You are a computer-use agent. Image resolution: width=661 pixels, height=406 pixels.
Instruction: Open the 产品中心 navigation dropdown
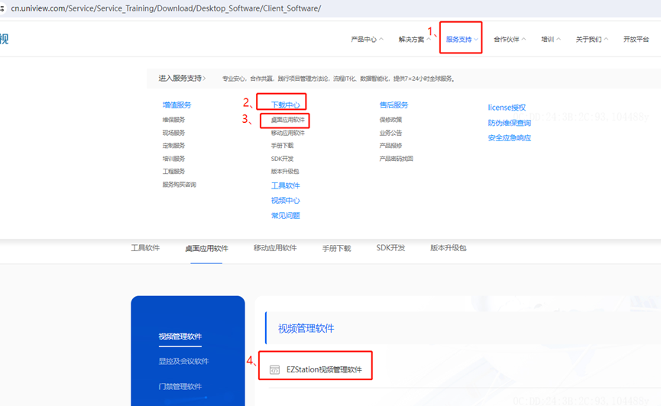pos(367,39)
